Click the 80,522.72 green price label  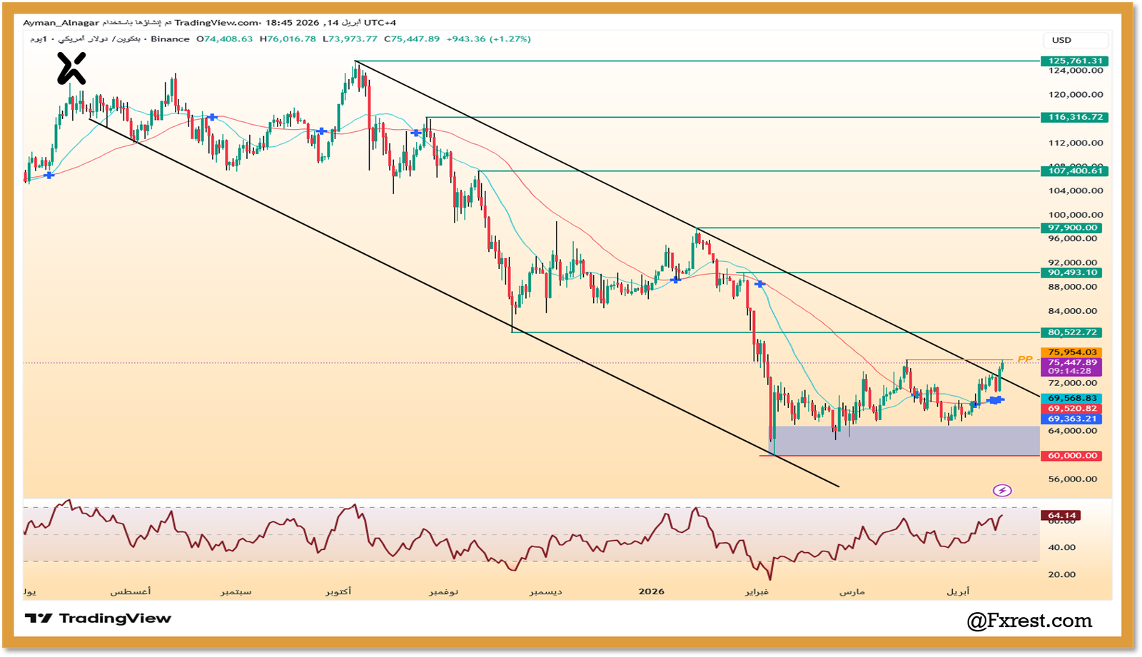(1071, 332)
